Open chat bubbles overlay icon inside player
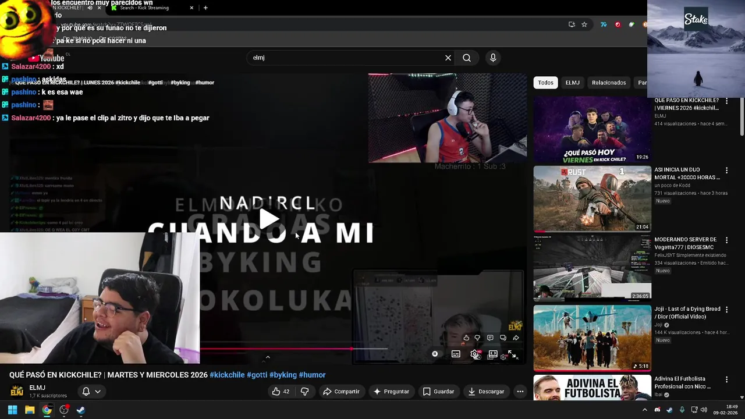 (x=503, y=338)
